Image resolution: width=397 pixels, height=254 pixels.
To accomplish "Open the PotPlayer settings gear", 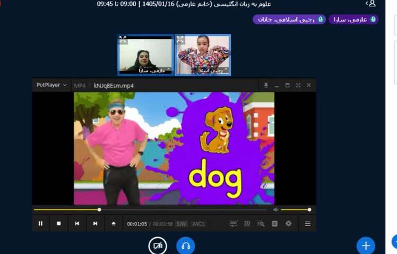I will tap(288, 223).
